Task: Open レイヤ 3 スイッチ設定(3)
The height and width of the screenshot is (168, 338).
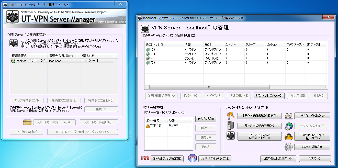Action: [215, 159]
